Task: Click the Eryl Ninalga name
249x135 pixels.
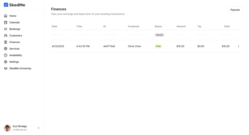Action: point(20,126)
